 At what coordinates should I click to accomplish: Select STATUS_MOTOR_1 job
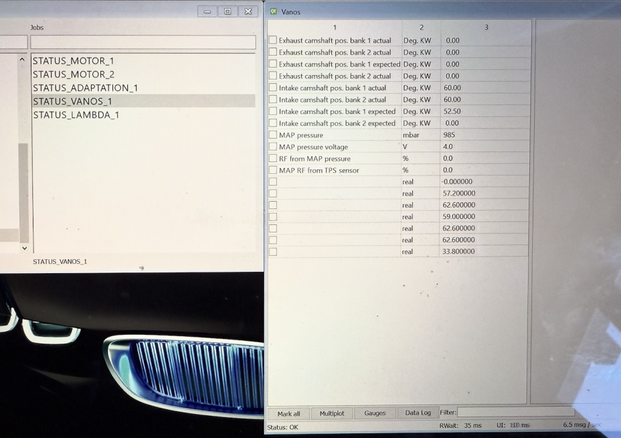tap(74, 61)
